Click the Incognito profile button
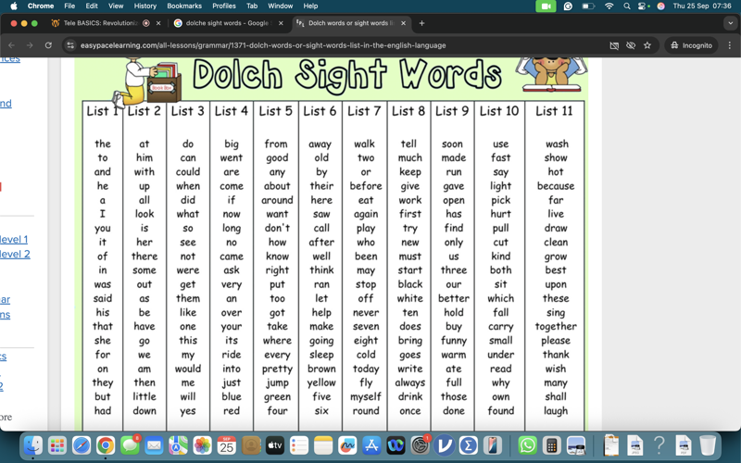The image size is (741, 463). tap(691, 44)
